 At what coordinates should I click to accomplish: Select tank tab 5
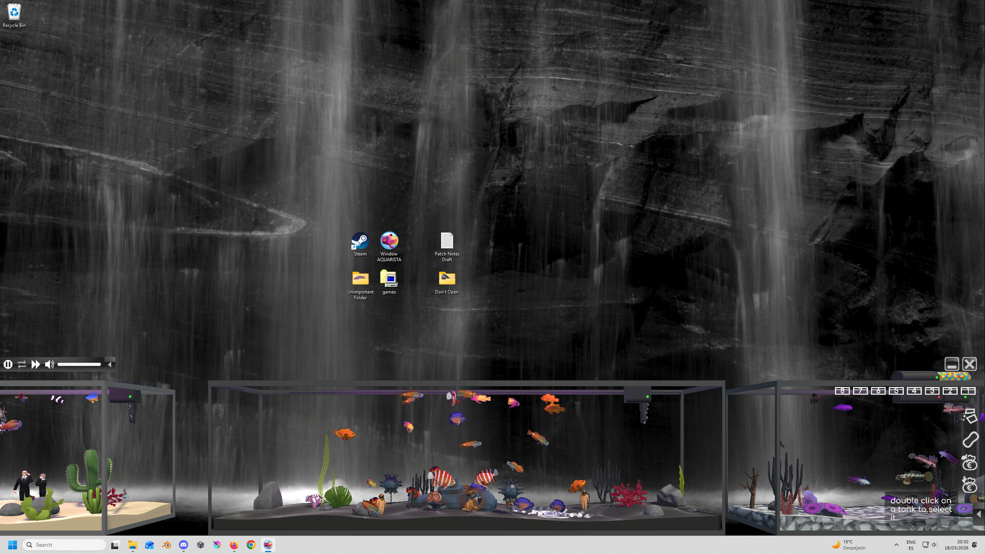click(896, 391)
